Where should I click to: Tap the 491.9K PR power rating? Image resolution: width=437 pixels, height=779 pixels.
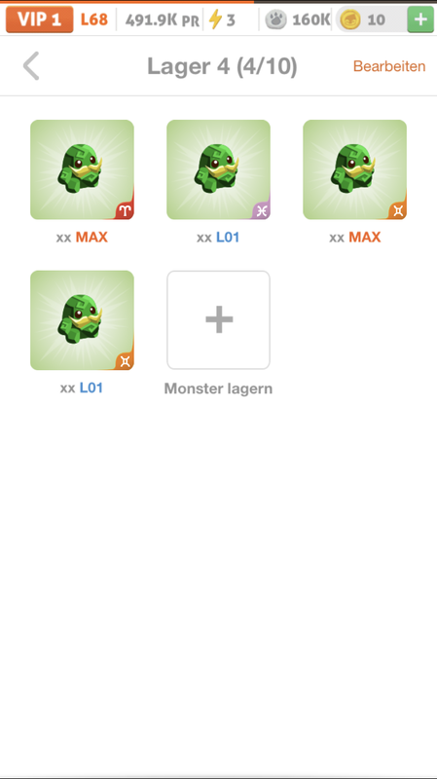click(x=163, y=20)
